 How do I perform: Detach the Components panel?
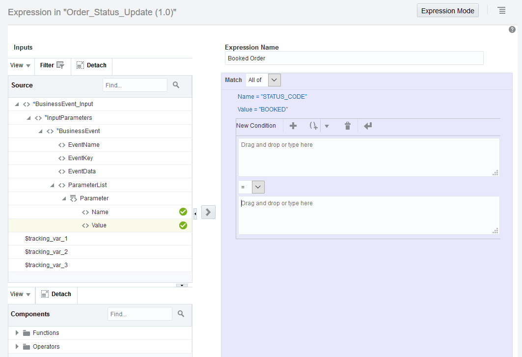pos(56,294)
